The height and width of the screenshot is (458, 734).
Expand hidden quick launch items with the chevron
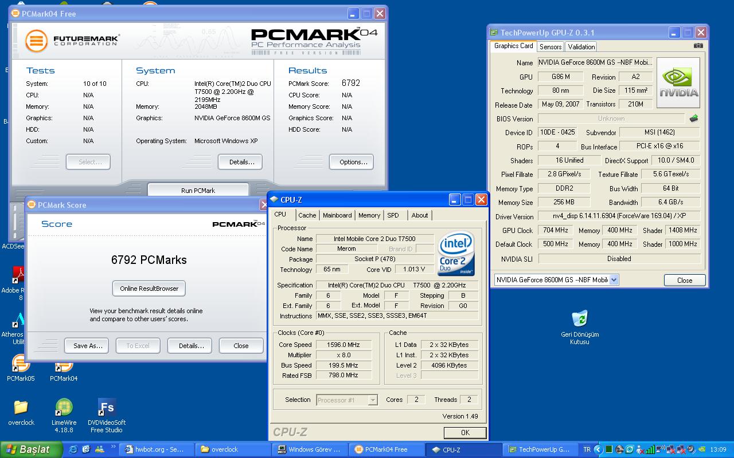point(114,447)
